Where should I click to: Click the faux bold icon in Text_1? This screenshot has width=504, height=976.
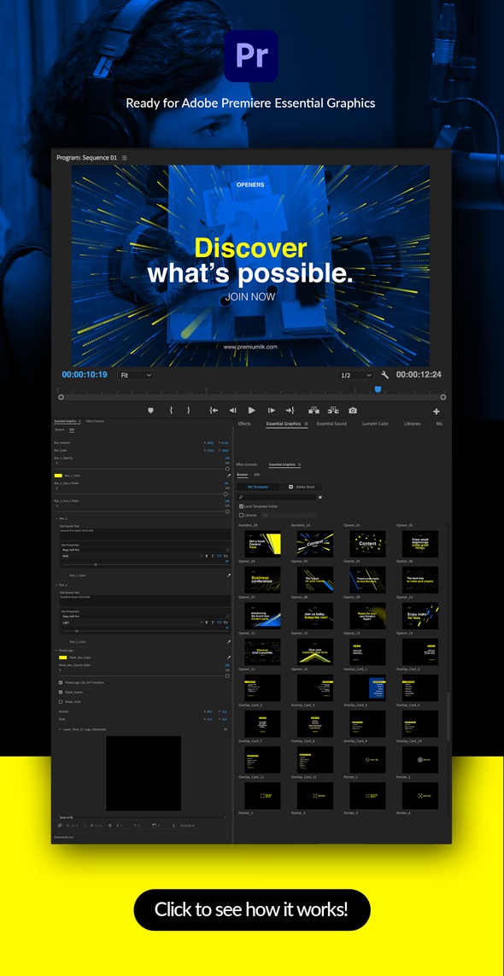(x=206, y=556)
